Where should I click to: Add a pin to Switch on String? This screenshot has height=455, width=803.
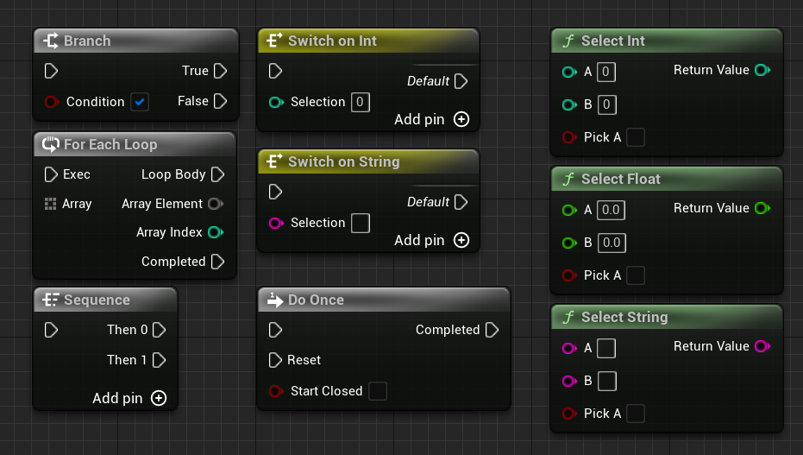[461, 240]
